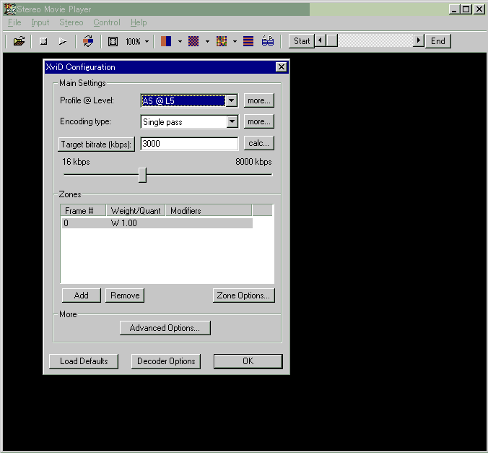Select the zone row with W 1.00

(156, 223)
